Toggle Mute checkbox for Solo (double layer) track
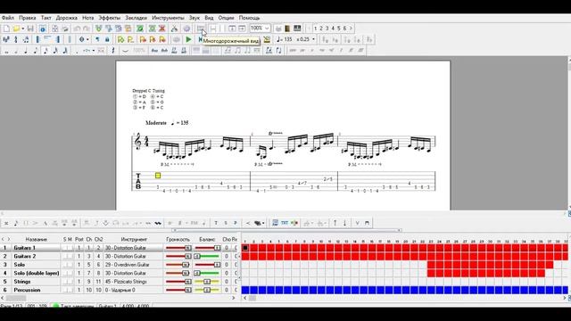 tap(70, 273)
